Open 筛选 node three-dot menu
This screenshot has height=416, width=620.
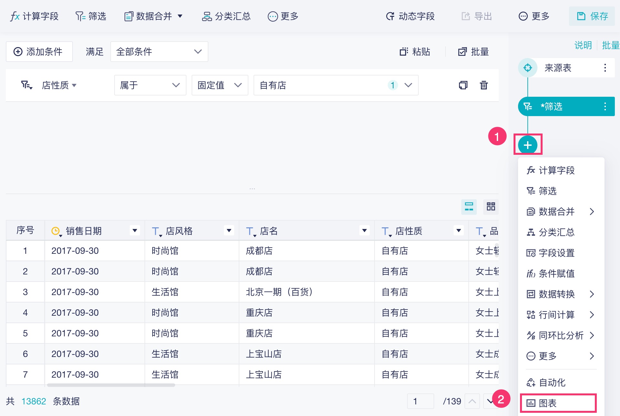(x=605, y=106)
